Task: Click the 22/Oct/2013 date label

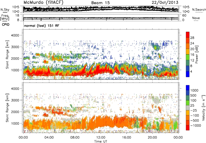Action: click(165, 3)
